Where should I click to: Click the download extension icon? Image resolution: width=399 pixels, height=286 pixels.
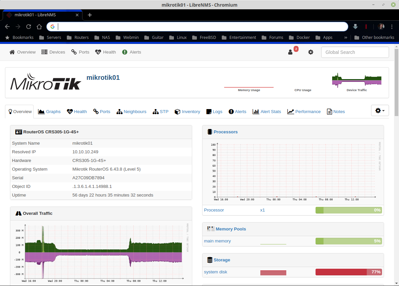(x=355, y=27)
